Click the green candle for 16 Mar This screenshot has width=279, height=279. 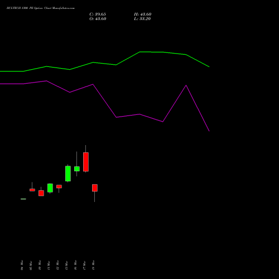pyautogui.click(x=77, y=169)
